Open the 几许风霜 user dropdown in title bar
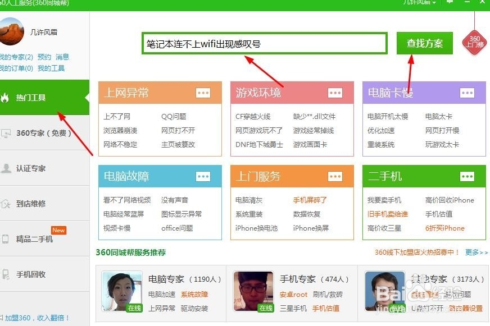 pyautogui.click(x=419, y=2)
